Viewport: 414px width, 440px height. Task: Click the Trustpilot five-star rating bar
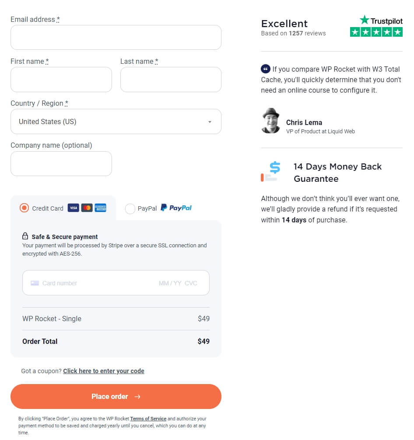tap(376, 32)
